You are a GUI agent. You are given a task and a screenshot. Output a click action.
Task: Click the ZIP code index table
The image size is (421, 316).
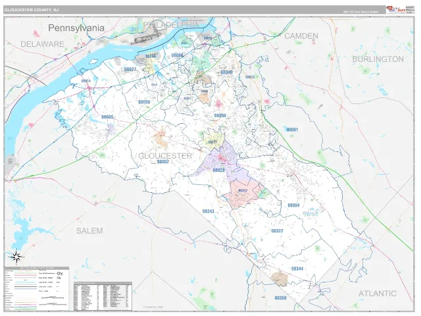(x=103, y=296)
